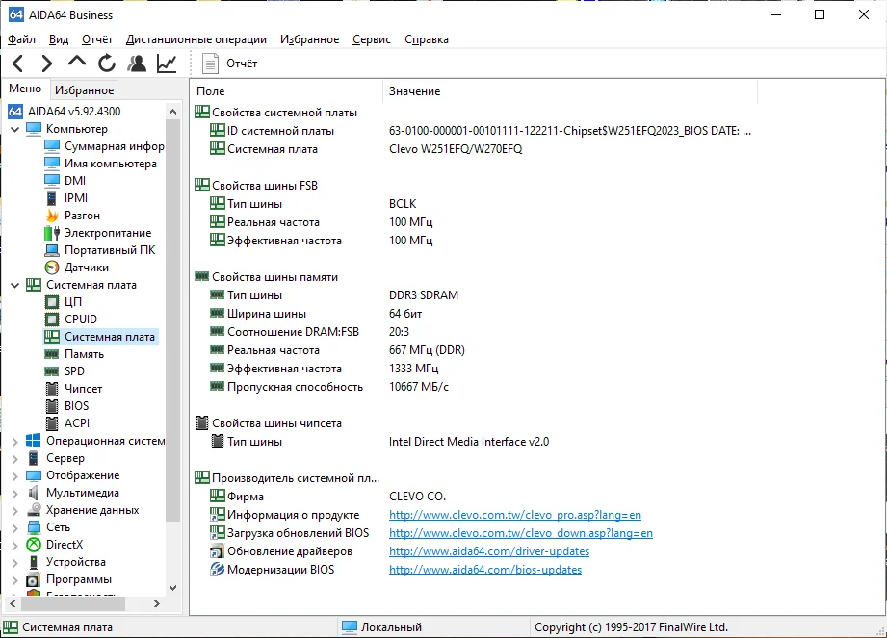Open BIOS tree item
887x638 pixels.
click(66, 406)
